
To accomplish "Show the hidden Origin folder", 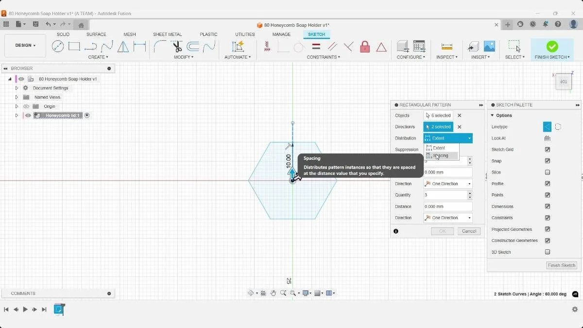I will 27,106.
